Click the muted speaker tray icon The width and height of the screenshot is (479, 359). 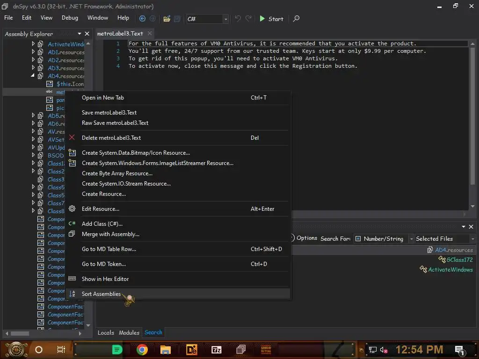pos(384,350)
